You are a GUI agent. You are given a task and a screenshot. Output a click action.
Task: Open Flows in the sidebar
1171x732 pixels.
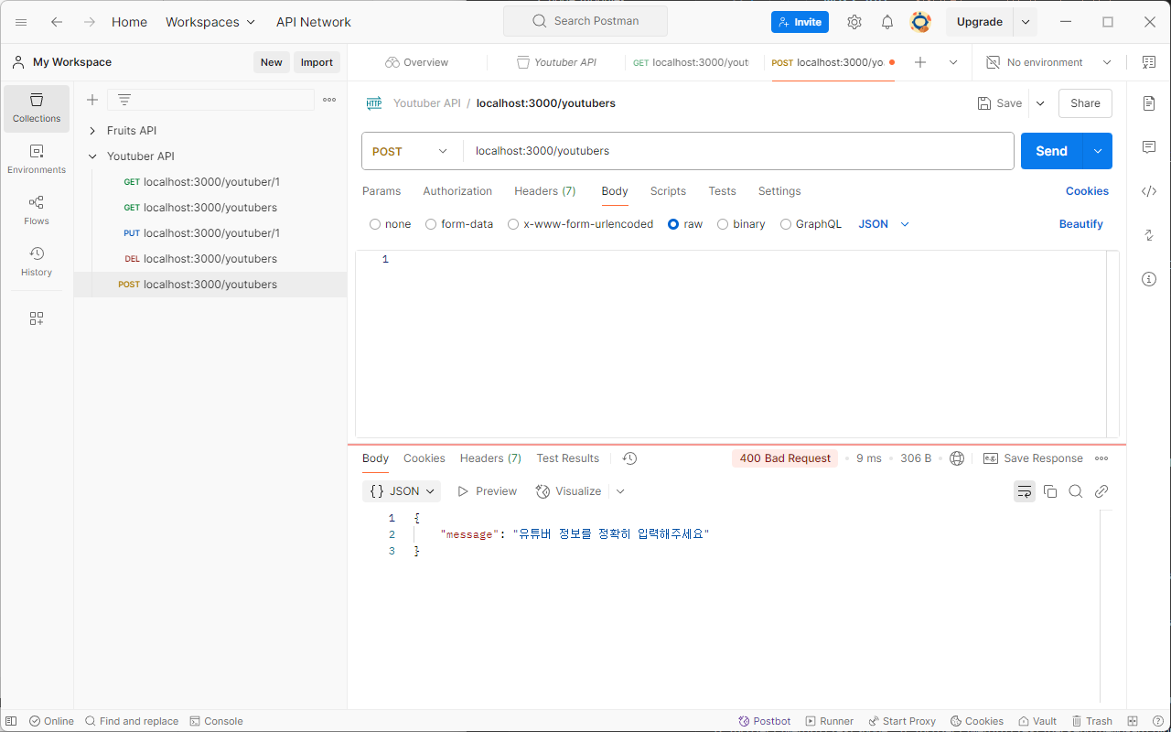(x=37, y=211)
